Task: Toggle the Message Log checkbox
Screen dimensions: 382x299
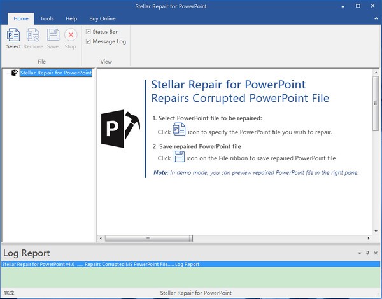Action: pyautogui.click(x=88, y=41)
